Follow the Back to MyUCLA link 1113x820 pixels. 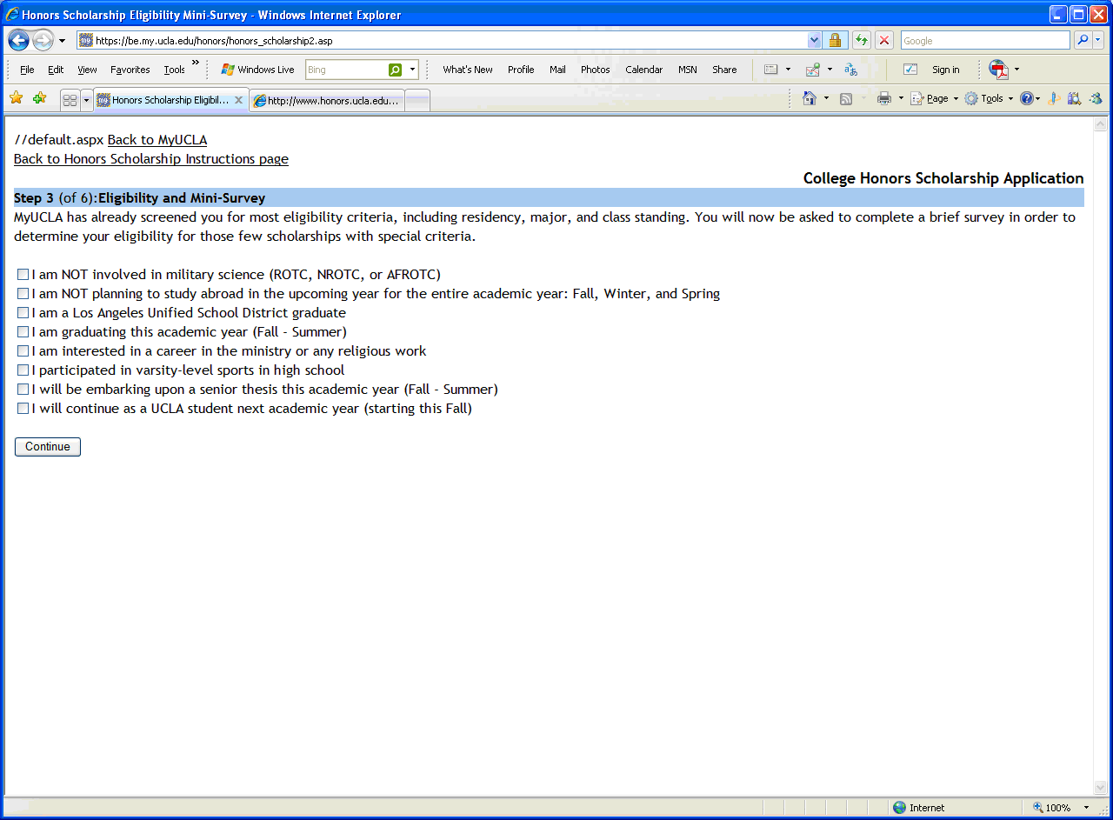click(x=157, y=140)
